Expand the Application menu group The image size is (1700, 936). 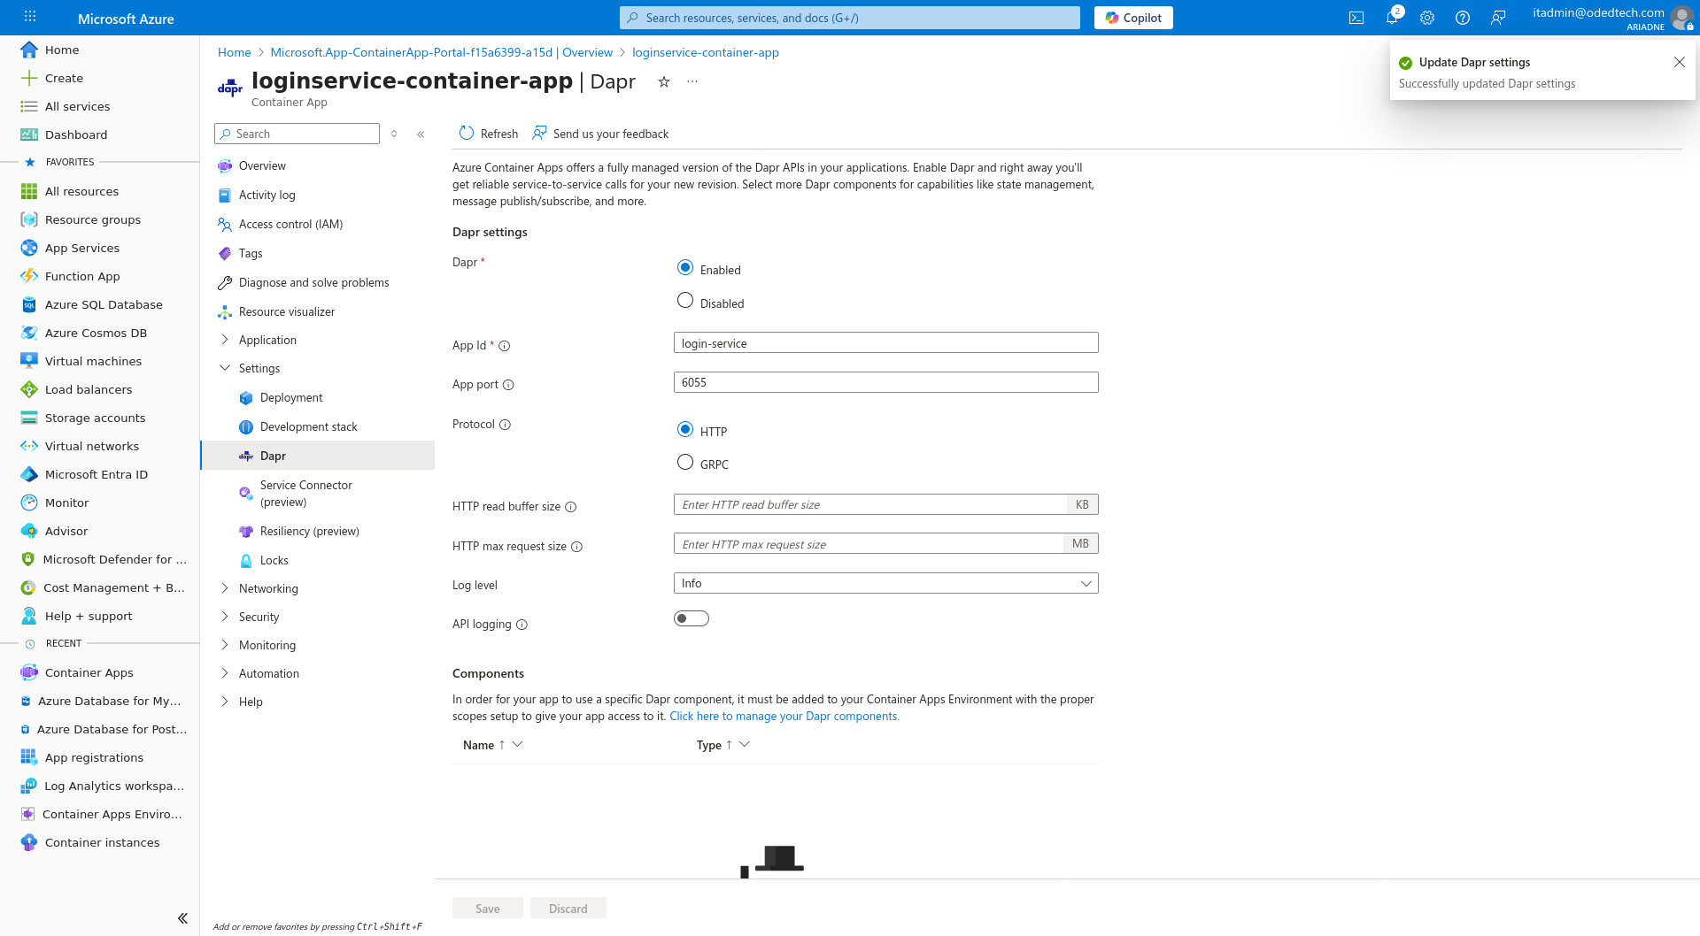[x=225, y=340]
